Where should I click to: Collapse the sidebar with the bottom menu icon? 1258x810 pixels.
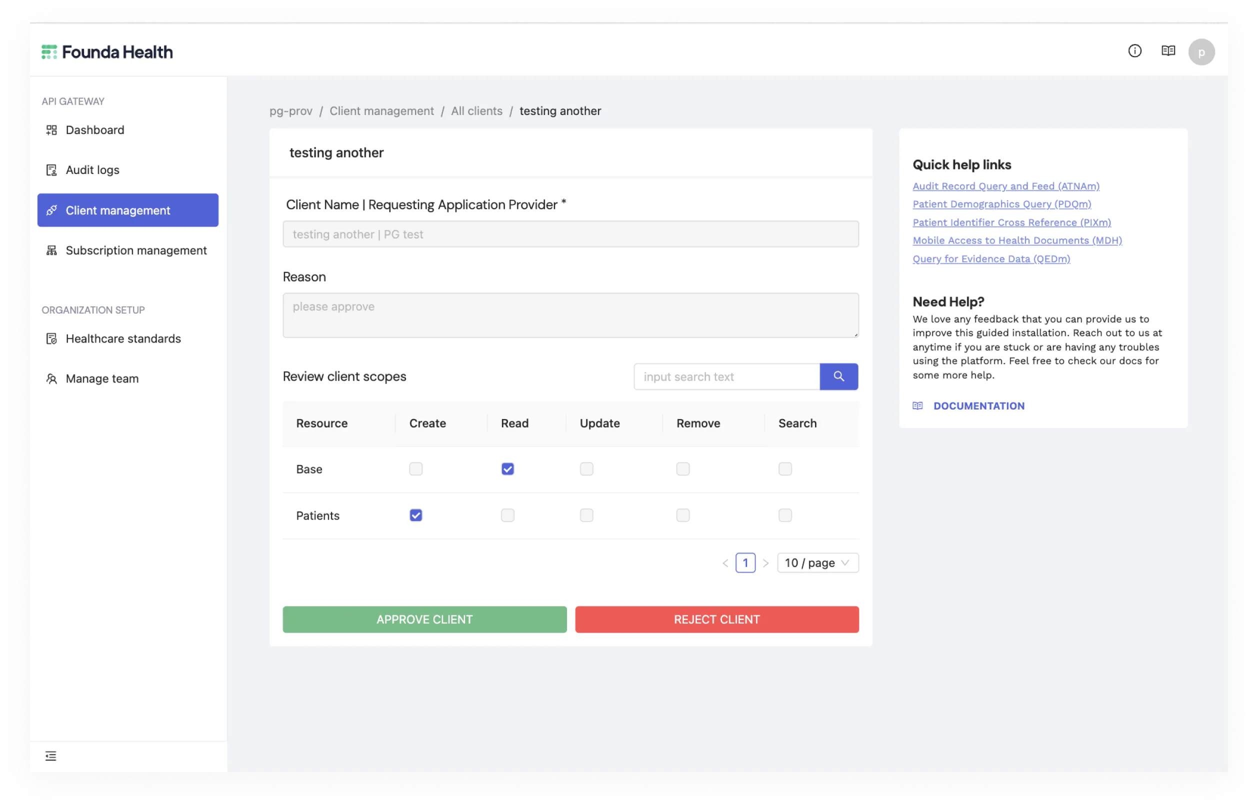point(50,756)
